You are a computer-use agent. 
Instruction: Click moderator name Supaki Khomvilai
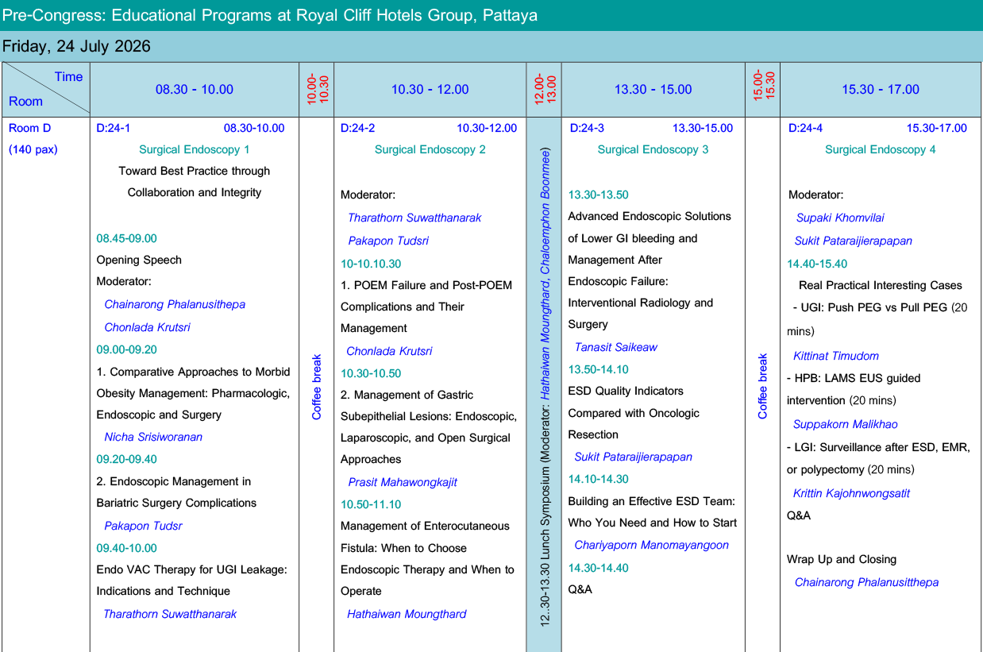coord(840,218)
